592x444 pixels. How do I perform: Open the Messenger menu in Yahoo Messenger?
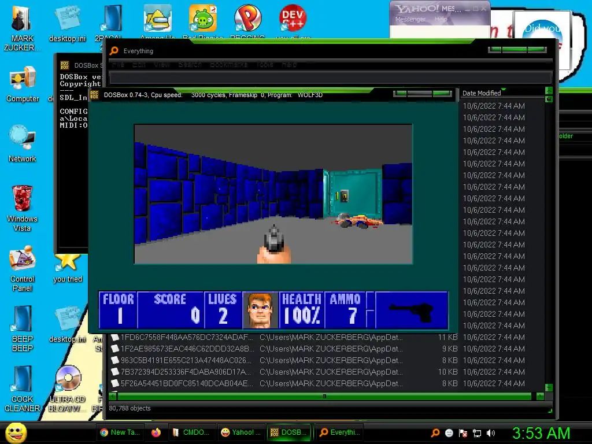click(x=410, y=19)
